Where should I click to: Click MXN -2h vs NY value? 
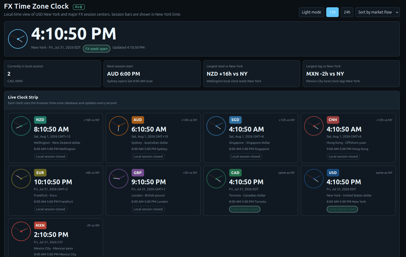[x=325, y=74]
